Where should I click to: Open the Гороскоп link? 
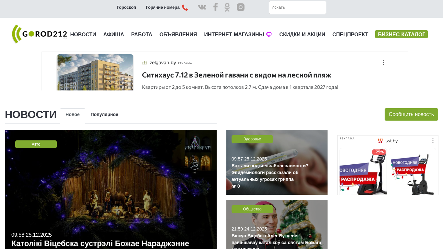[126, 7]
